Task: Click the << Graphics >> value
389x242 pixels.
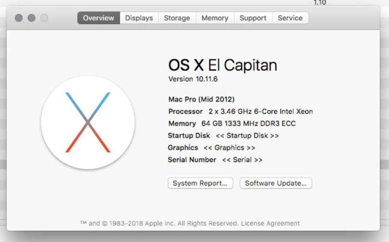Action: pyautogui.click(x=230, y=148)
